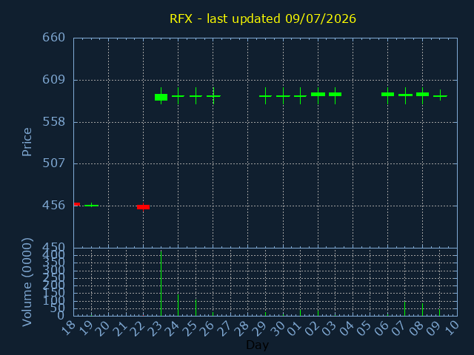
Task: Click the chart title RFX last updated
Action: tap(263, 18)
